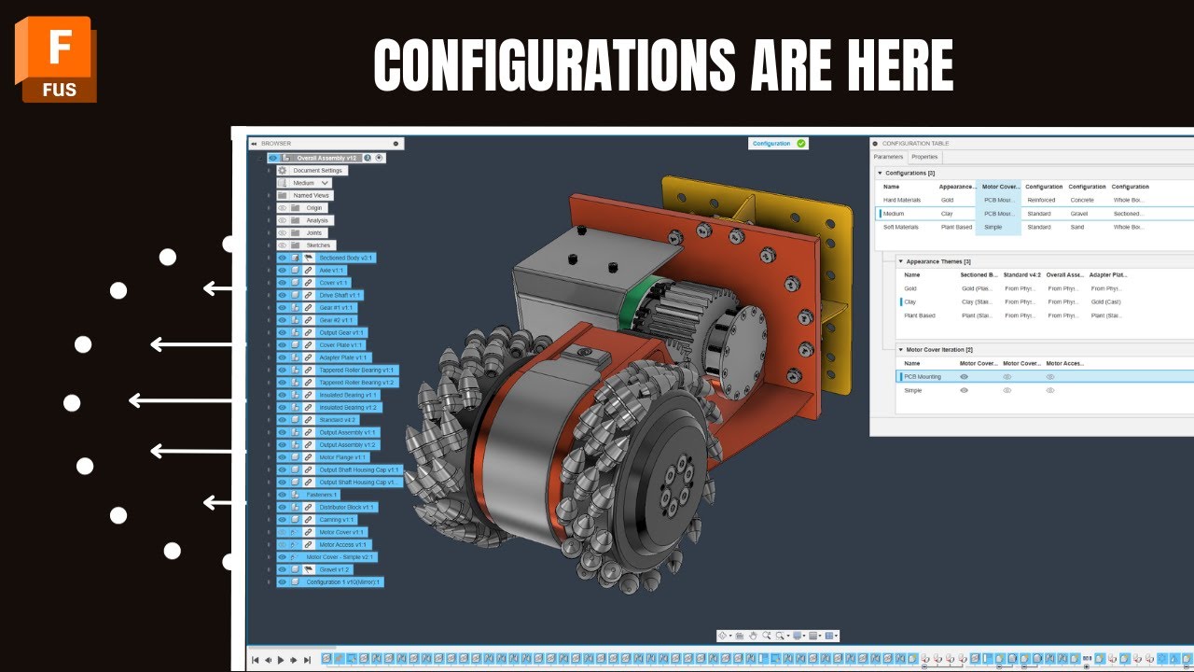Viewport: 1194px width, 672px height.
Task: Click the link icon beside Cover v1:1
Action: coord(308,283)
